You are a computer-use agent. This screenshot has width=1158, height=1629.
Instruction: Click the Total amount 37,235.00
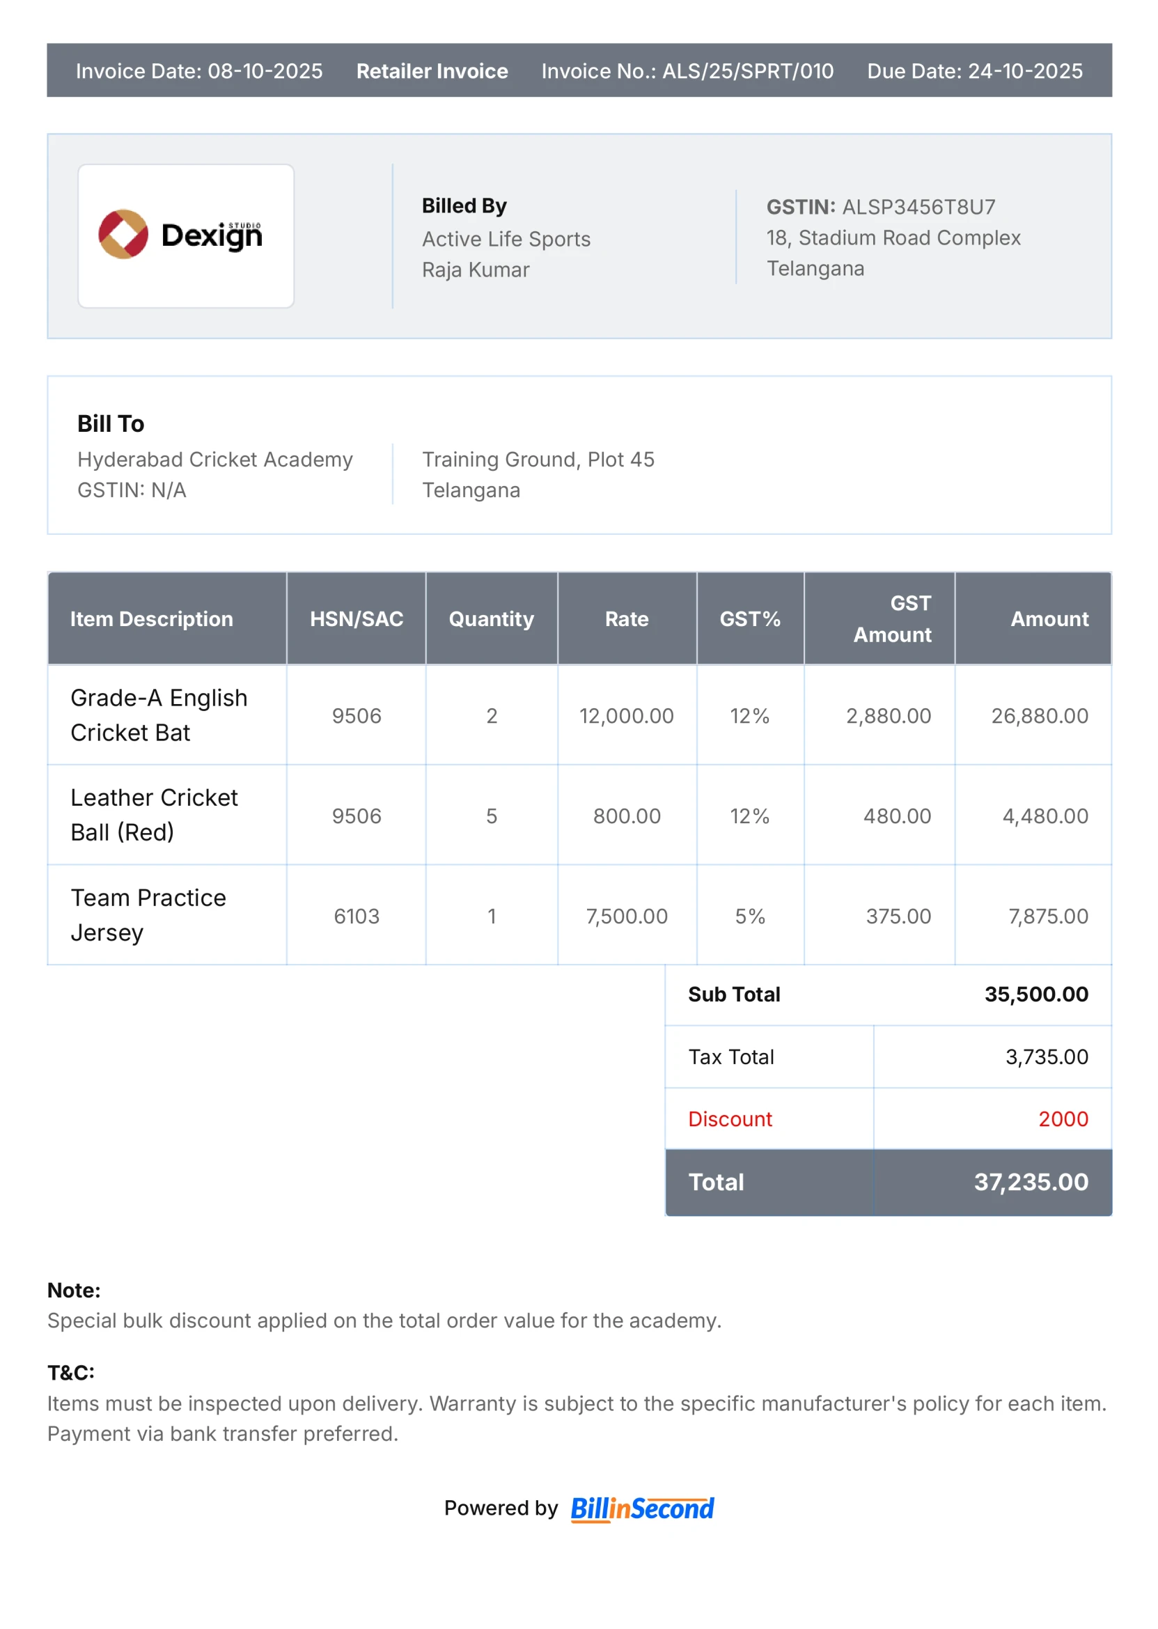(1031, 1182)
